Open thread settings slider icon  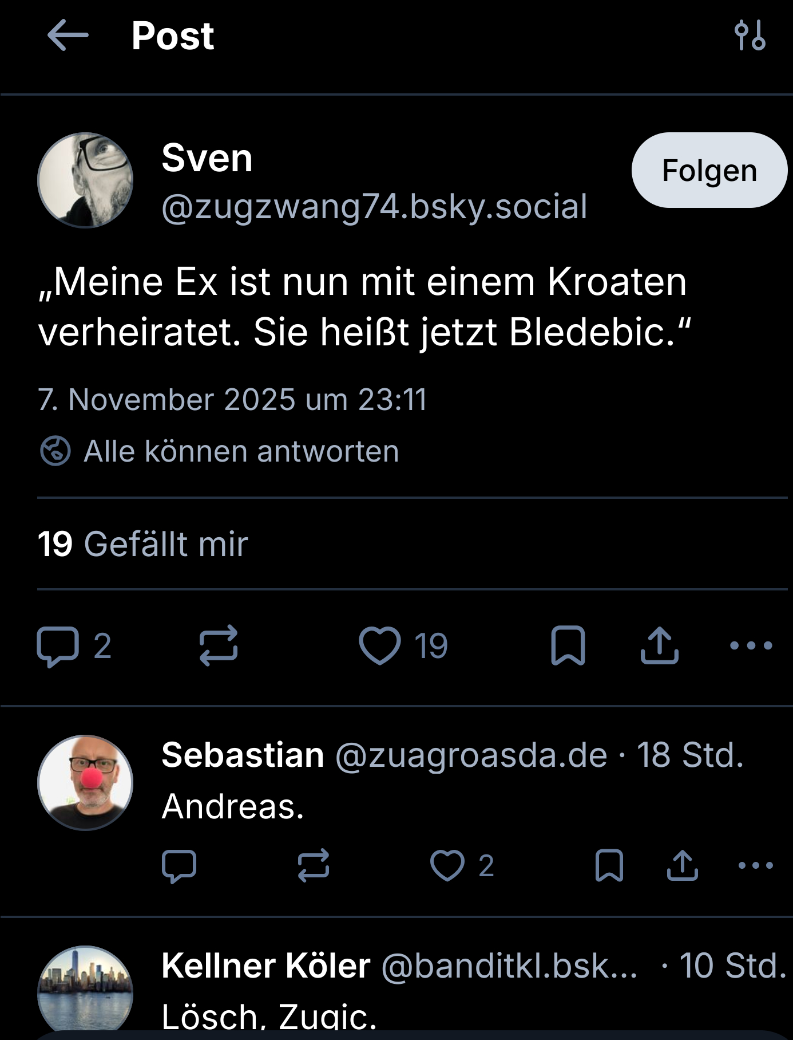750,36
